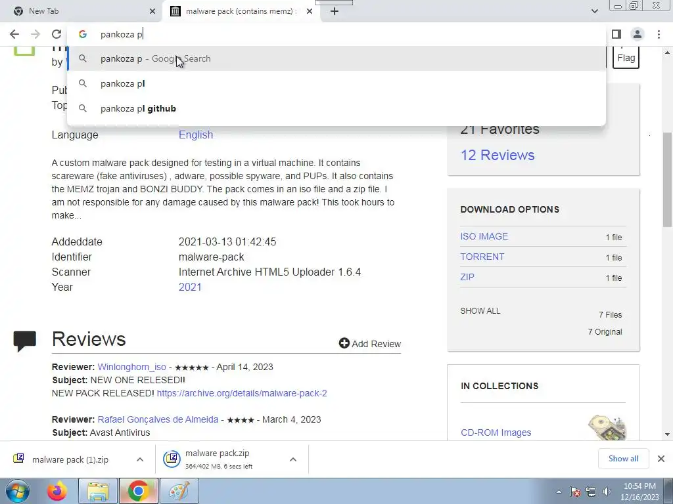Open reviewer Winlonghorn_iso's profile

coord(131,367)
